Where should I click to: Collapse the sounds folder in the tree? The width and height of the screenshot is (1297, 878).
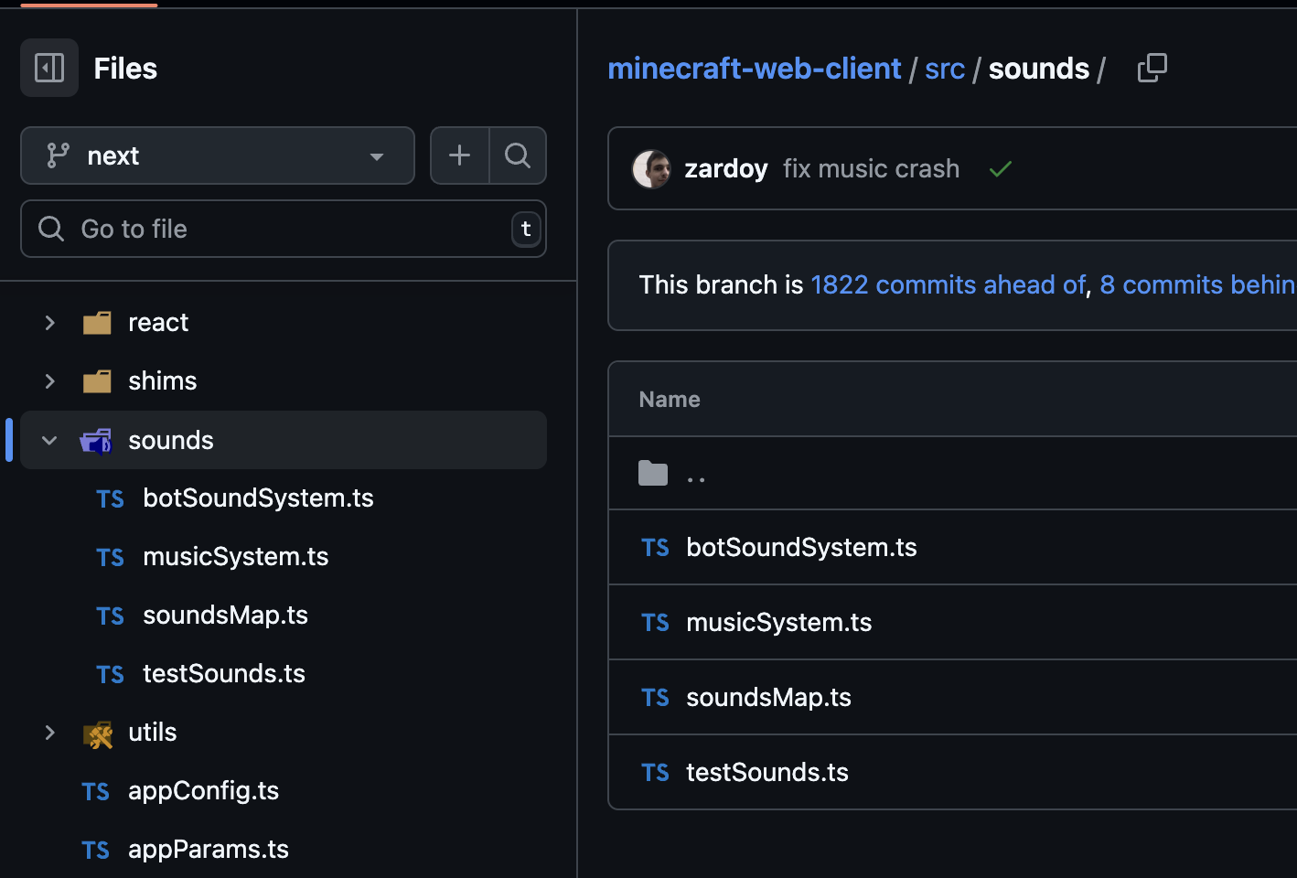pos(49,440)
